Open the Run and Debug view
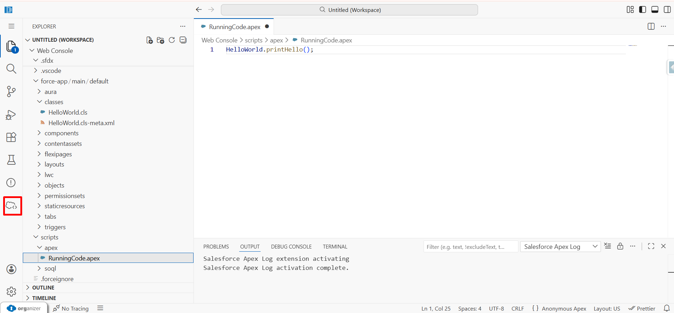This screenshot has width=674, height=313. click(11, 115)
